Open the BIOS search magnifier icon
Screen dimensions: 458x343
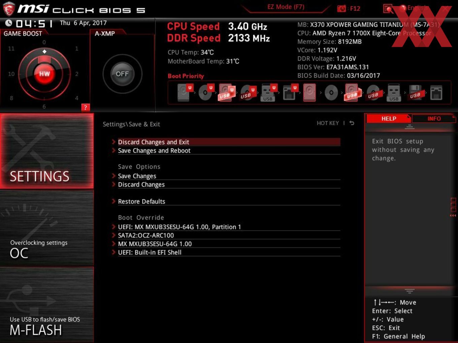(388, 9)
